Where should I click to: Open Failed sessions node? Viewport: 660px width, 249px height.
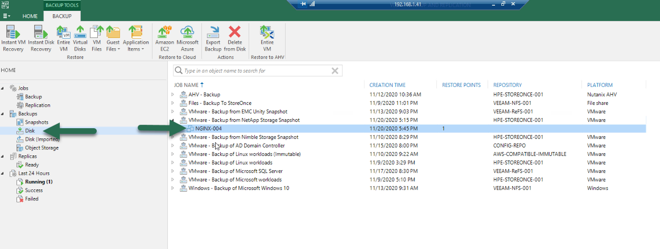[31, 199]
